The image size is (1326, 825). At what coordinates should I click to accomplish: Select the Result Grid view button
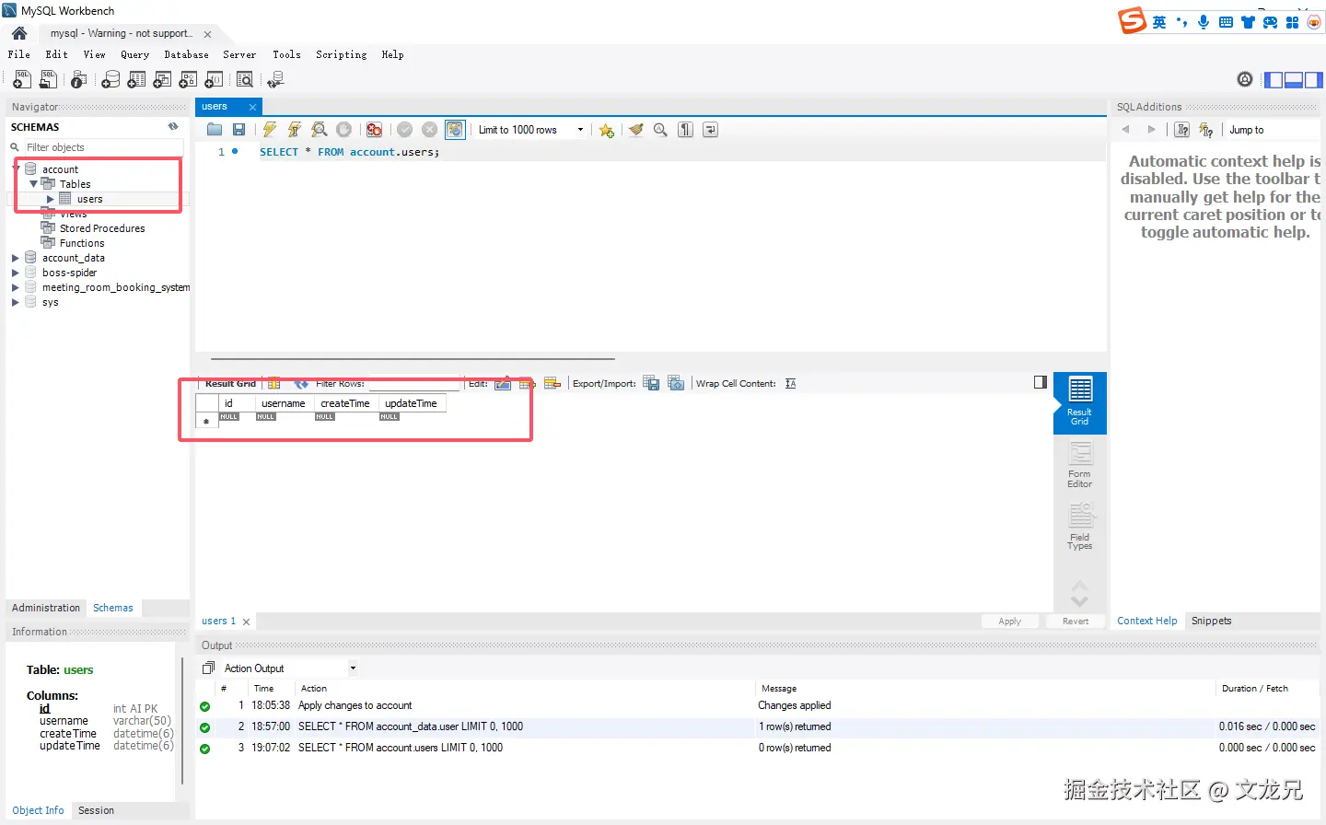pyautogui.click(x=1080, y=401)
